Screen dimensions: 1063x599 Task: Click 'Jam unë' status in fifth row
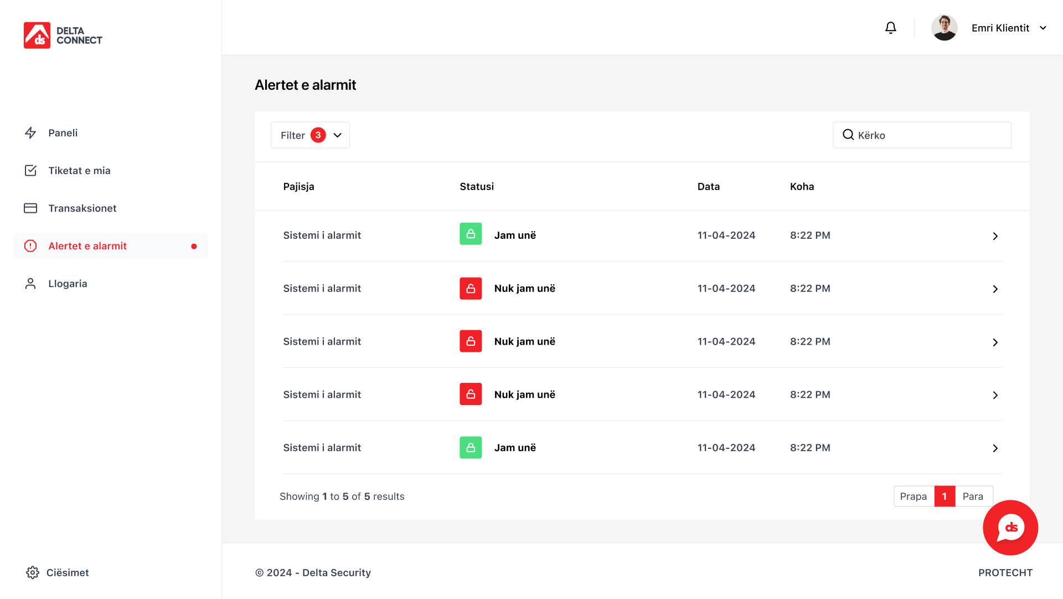click(x=515, y=448)
